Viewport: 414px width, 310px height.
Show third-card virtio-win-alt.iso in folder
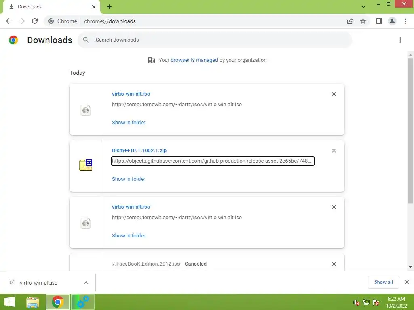pos(129,236)
